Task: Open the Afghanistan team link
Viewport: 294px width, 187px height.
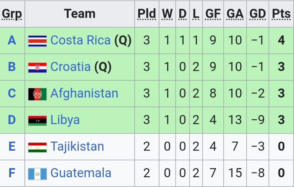Action: point(84,93)
